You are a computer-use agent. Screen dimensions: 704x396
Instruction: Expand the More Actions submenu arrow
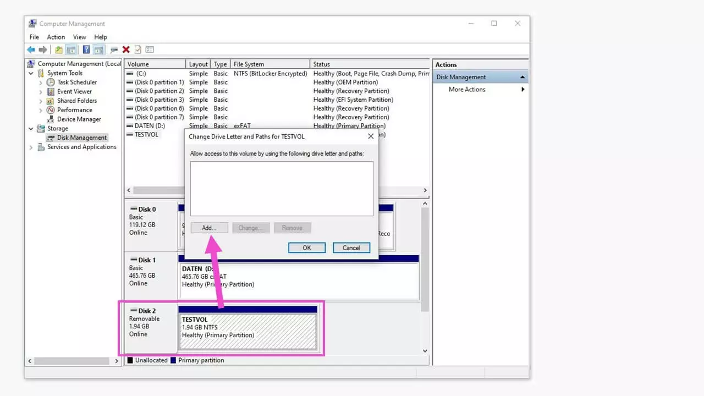(x=522, y=90)
